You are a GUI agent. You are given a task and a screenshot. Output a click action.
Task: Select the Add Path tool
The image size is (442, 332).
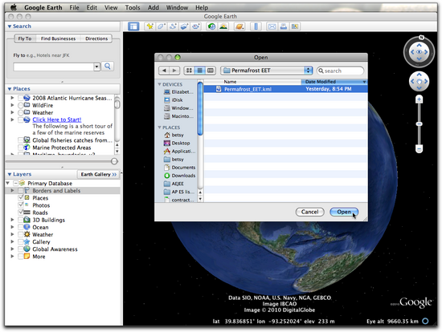[173, 26]
